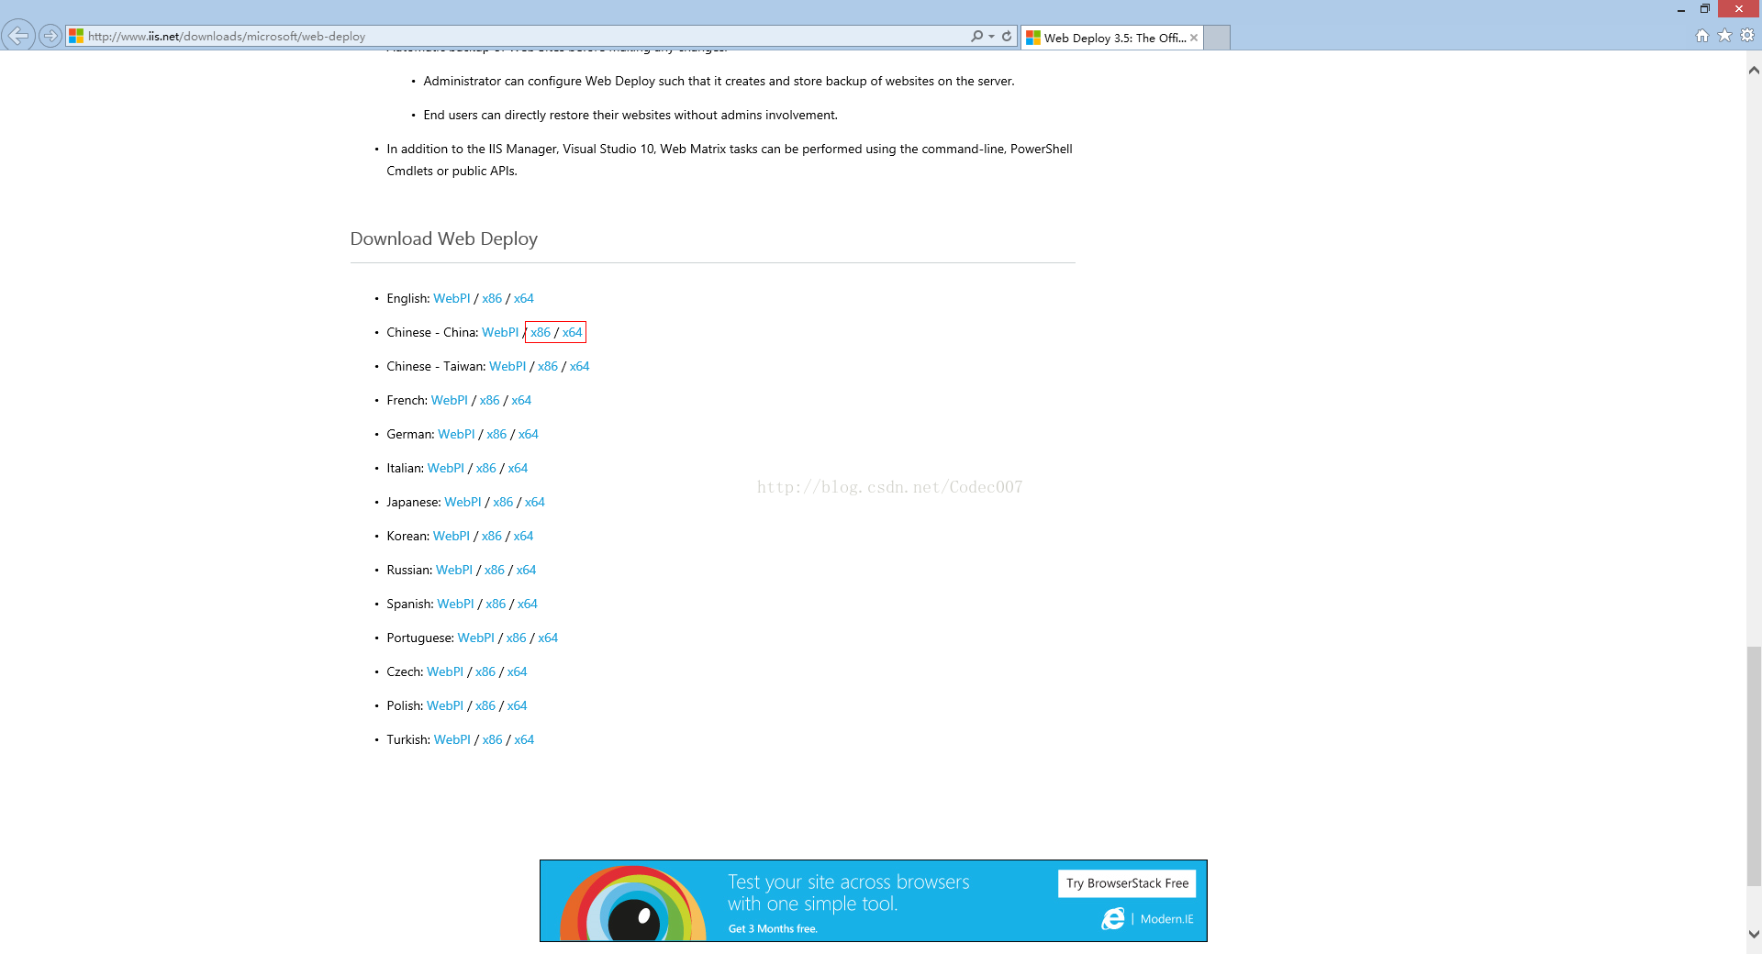Download Korean x64 build
The width and height of the screenshot is (1762, 954).
click(x=523, y=536)
